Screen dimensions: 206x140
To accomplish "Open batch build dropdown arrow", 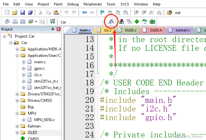I will point(36,22).
